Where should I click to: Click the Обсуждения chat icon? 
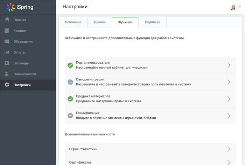click(x=7, y=41)
